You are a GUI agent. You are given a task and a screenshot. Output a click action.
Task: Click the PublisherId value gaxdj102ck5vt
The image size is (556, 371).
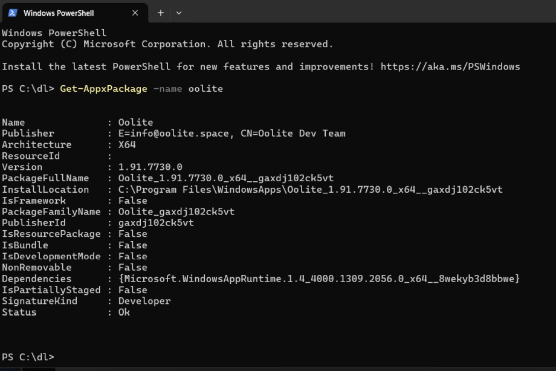point(156,223)
